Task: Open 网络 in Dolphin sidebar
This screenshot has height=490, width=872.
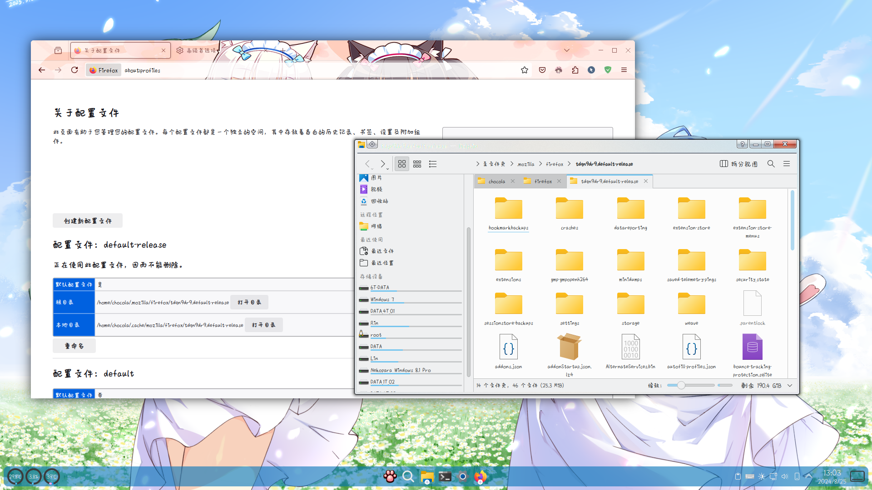Action: click(372, 226)
